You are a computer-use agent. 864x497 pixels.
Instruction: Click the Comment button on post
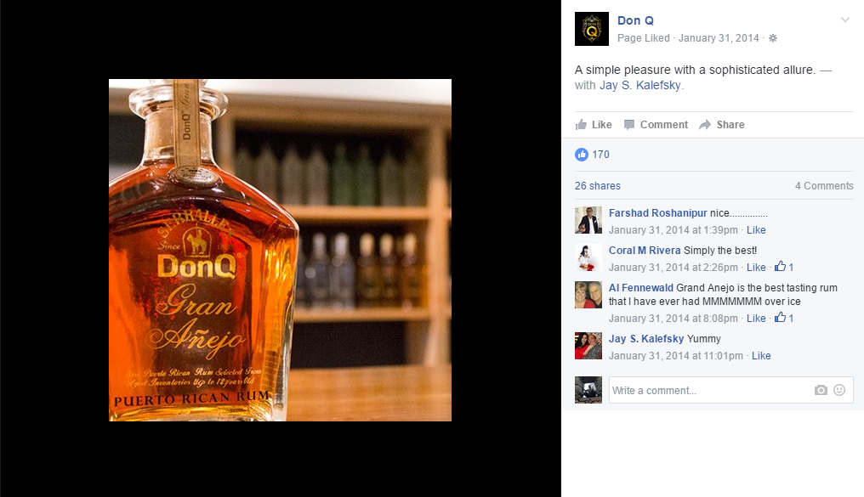656,124
